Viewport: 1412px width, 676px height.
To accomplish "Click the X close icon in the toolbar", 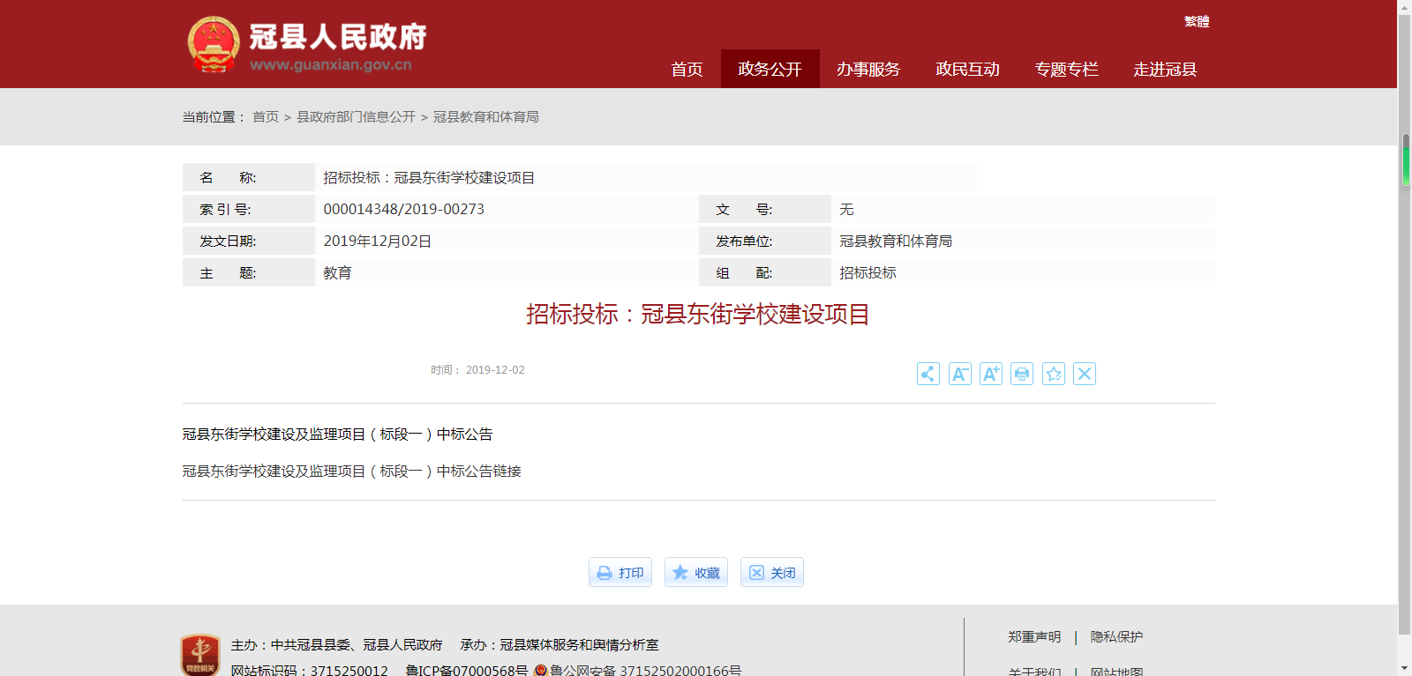I will pyautogui.click(x=1085, y=374).
